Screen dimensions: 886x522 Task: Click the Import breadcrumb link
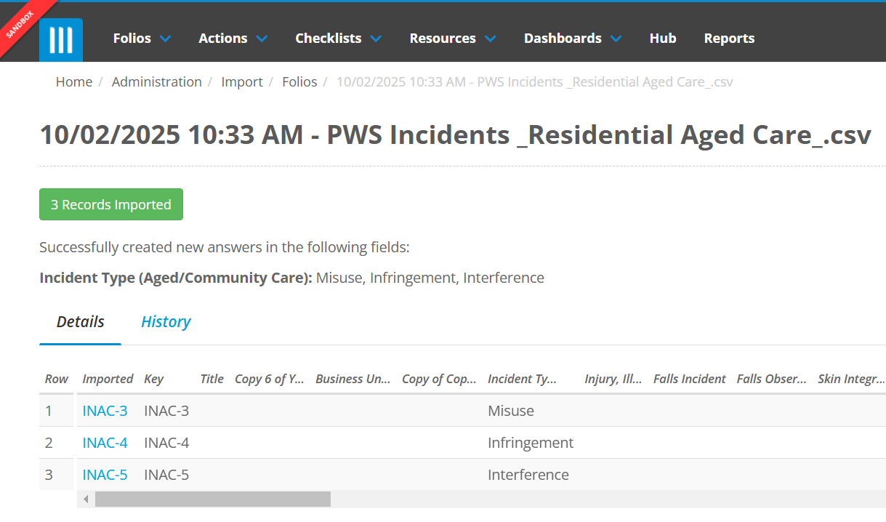pyautogui.click(x=242, y=82)
